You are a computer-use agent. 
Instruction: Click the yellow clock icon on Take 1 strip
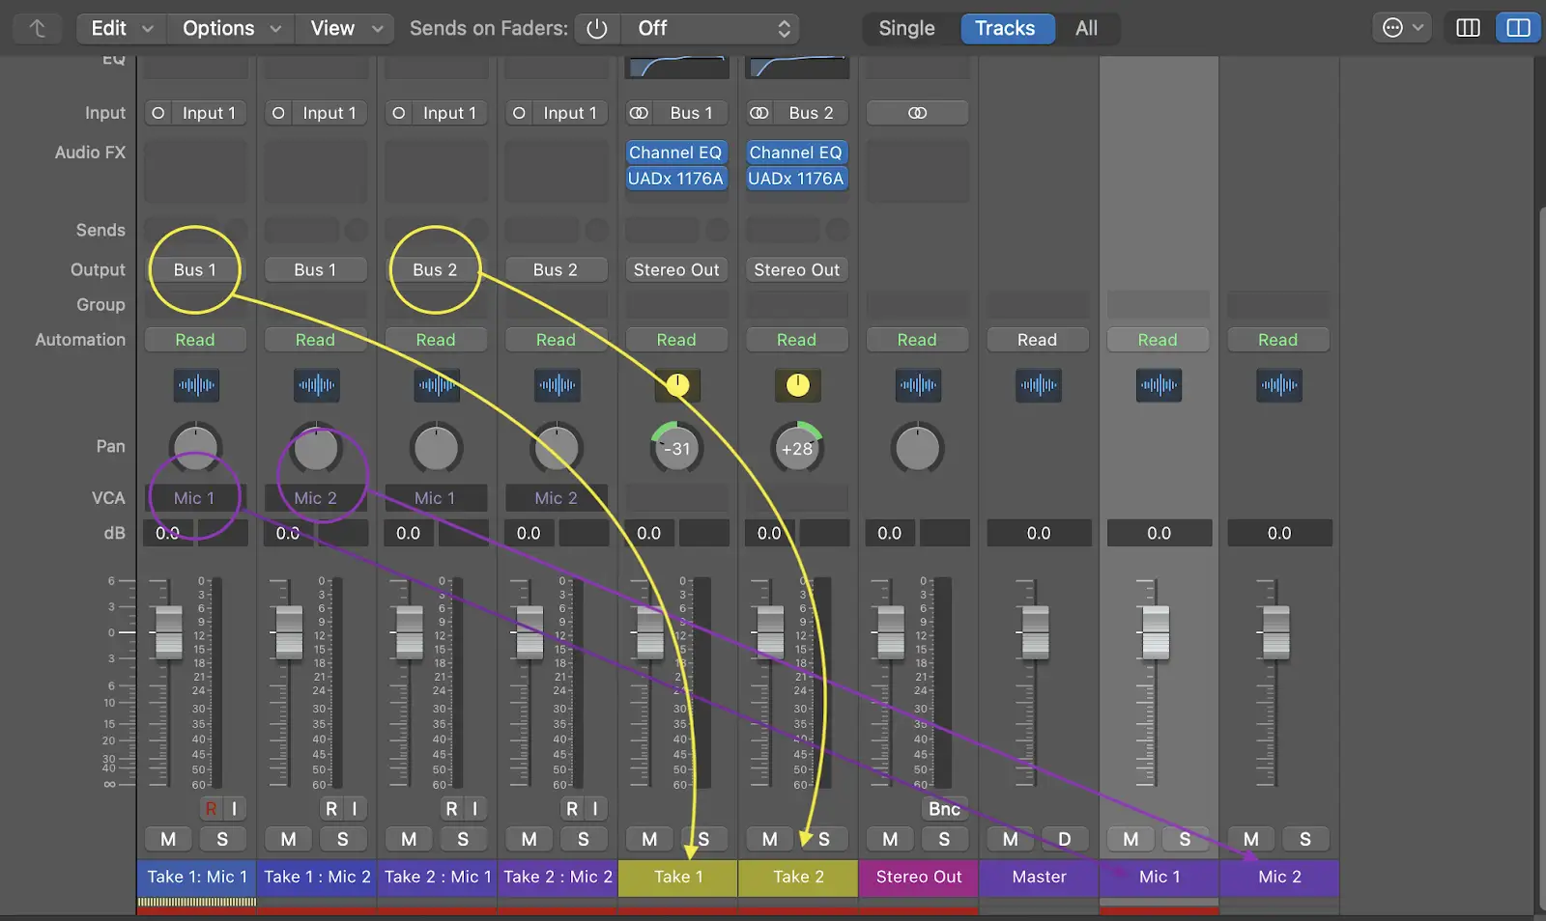(677, 385)
